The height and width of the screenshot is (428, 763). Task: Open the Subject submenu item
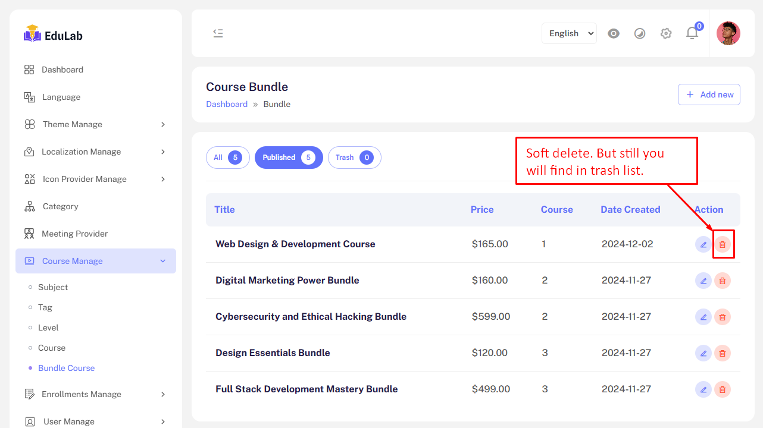pyautogui.click(x=53, y=287)
